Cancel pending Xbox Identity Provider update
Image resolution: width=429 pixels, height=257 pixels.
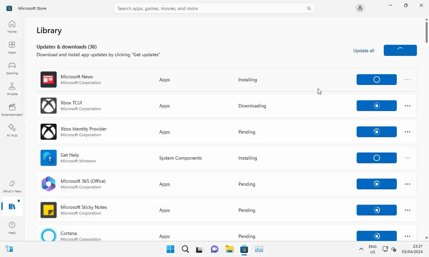[377, 132]
